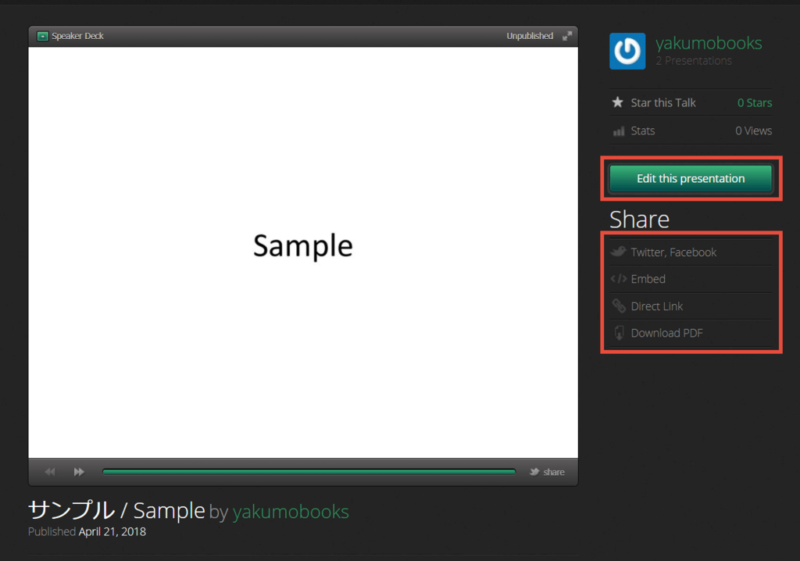This screenshot has width=800, height=561.
Task: Open the Embed option
Action: 648,279
